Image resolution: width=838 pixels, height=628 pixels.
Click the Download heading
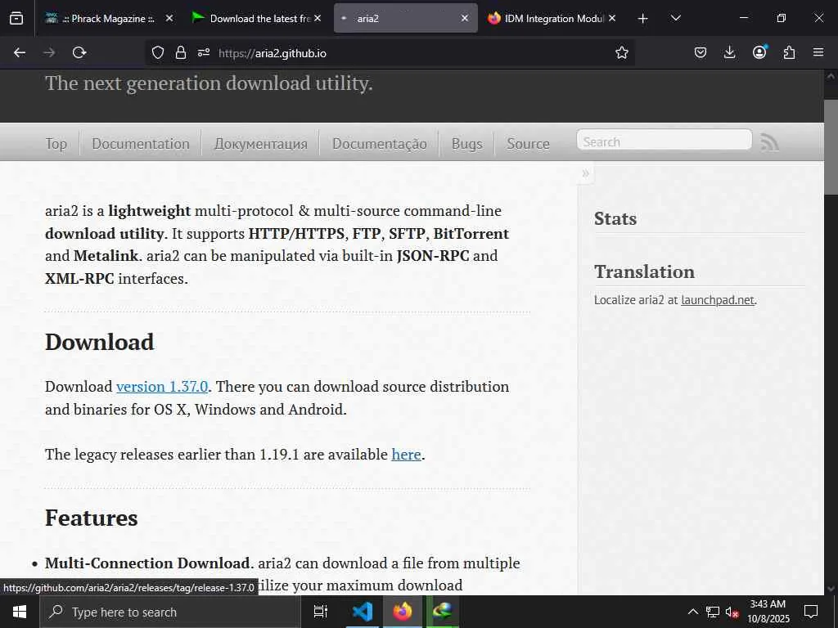(99, 342)
